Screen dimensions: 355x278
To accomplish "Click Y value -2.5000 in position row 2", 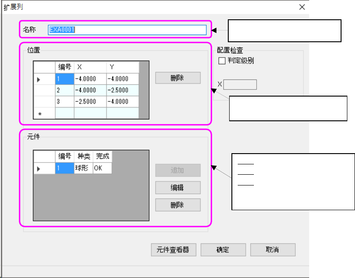I will point(123,90).
